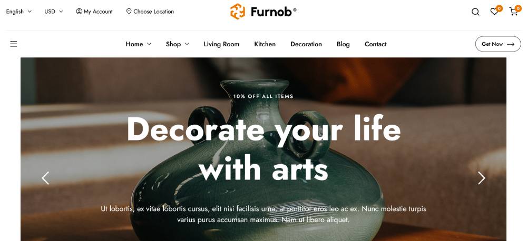This screenshot has height=241, width=527.
Task: Expand the USD currency dropdown
Action: (x=54, y=12)
